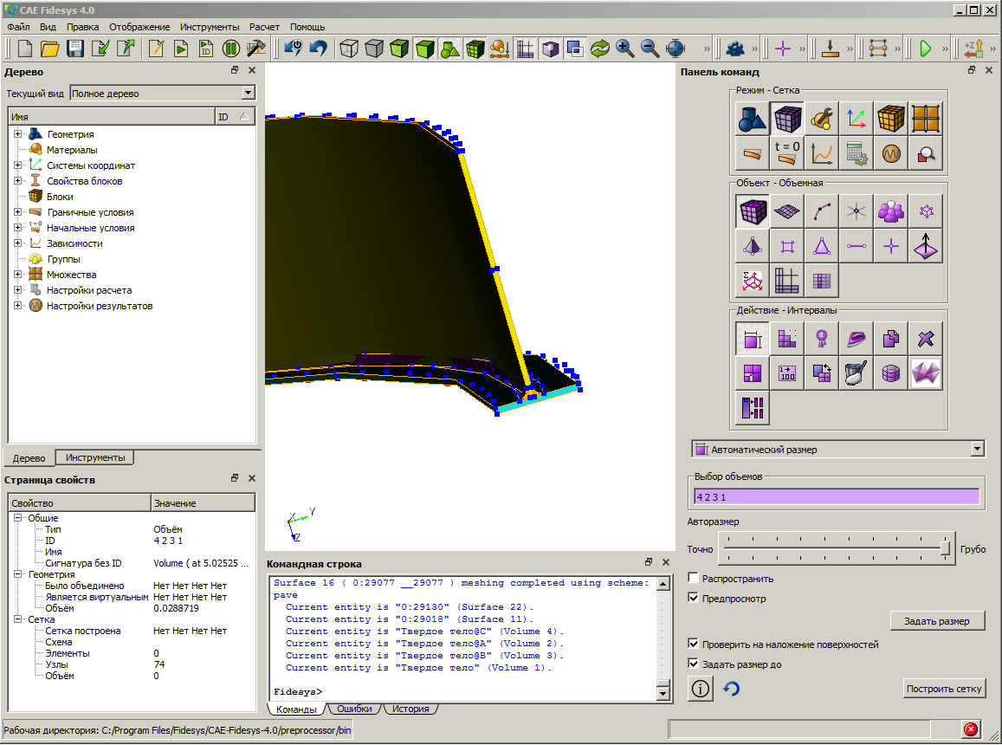Click the Задать размер button

[x=937, y=621]
